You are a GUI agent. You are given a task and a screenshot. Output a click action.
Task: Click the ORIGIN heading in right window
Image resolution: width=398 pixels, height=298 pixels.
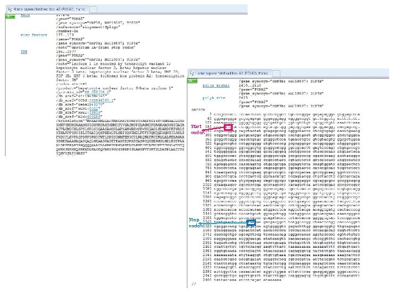tap(198, 110)
